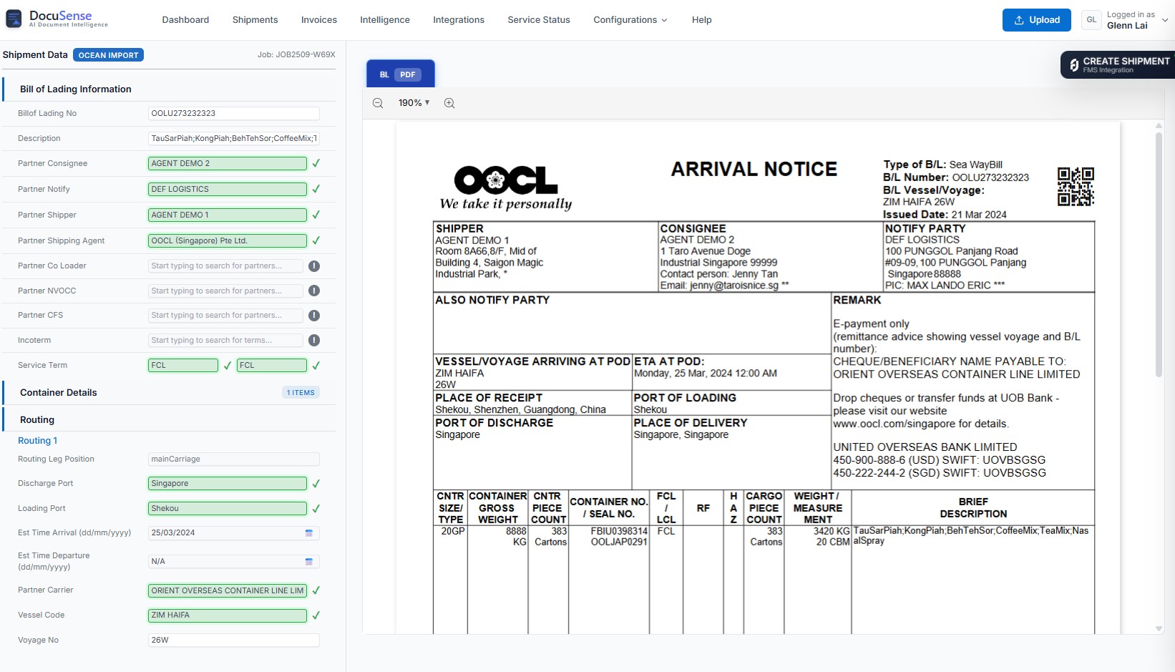Screen dimensions: 1175x672
Task: Collapse the Routing section header
Action: (169, 420)
